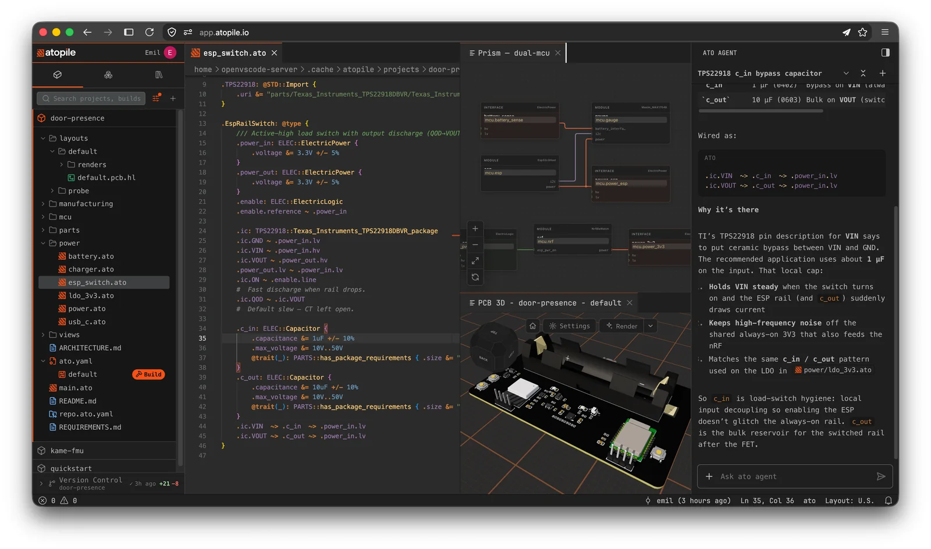Open the kame-fmu project
931x549 pixels.
pos(67,451)
